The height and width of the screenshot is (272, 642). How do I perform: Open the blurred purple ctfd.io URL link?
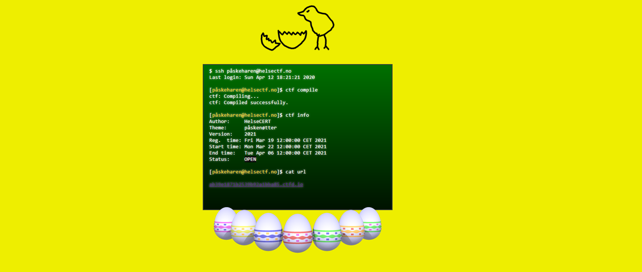256,184
